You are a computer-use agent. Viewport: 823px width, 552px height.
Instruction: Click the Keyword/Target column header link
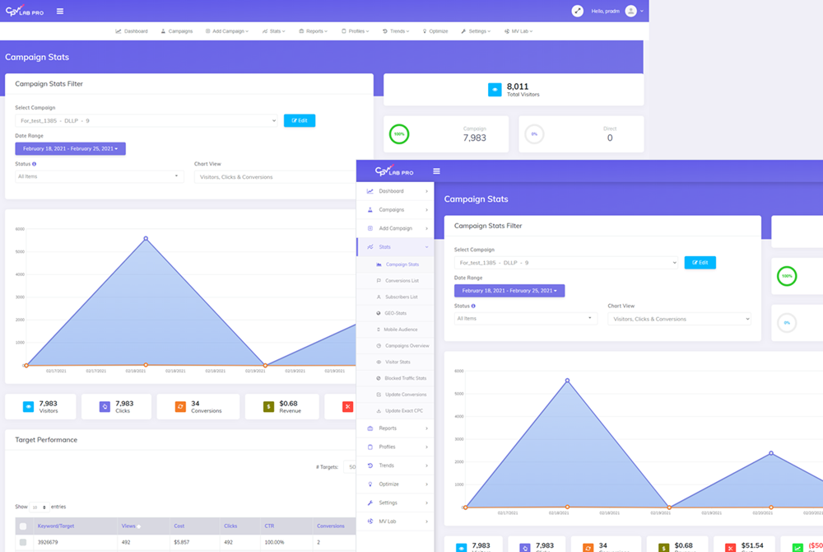point(57,526)
